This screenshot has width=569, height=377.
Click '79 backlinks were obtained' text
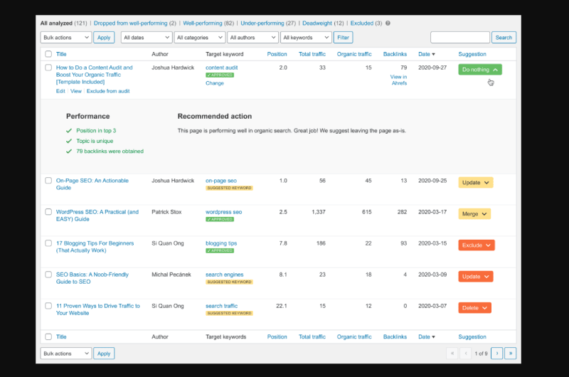110,152
